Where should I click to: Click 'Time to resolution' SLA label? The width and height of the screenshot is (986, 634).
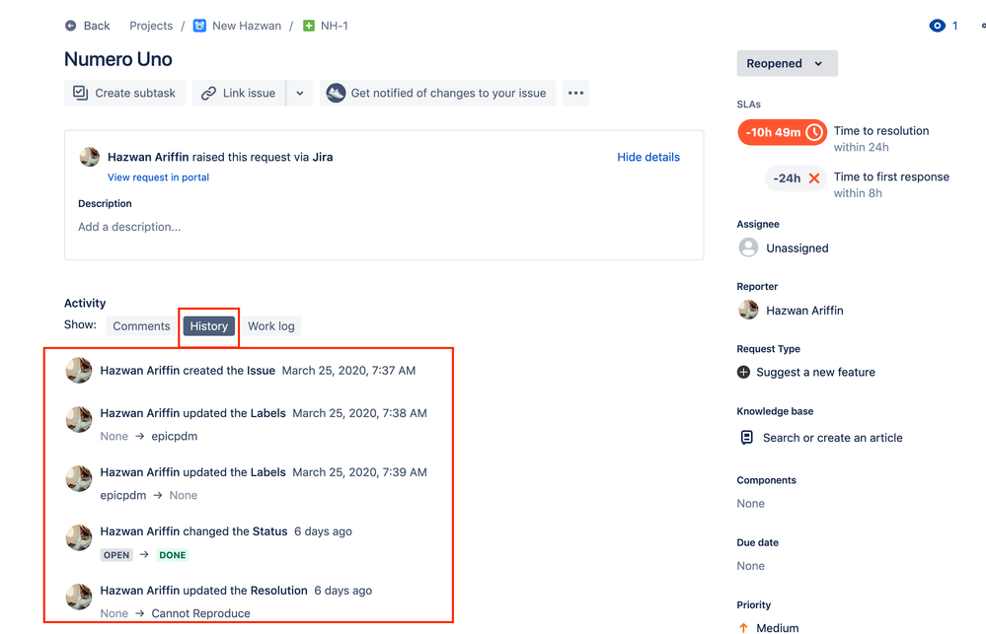point(881,131)
